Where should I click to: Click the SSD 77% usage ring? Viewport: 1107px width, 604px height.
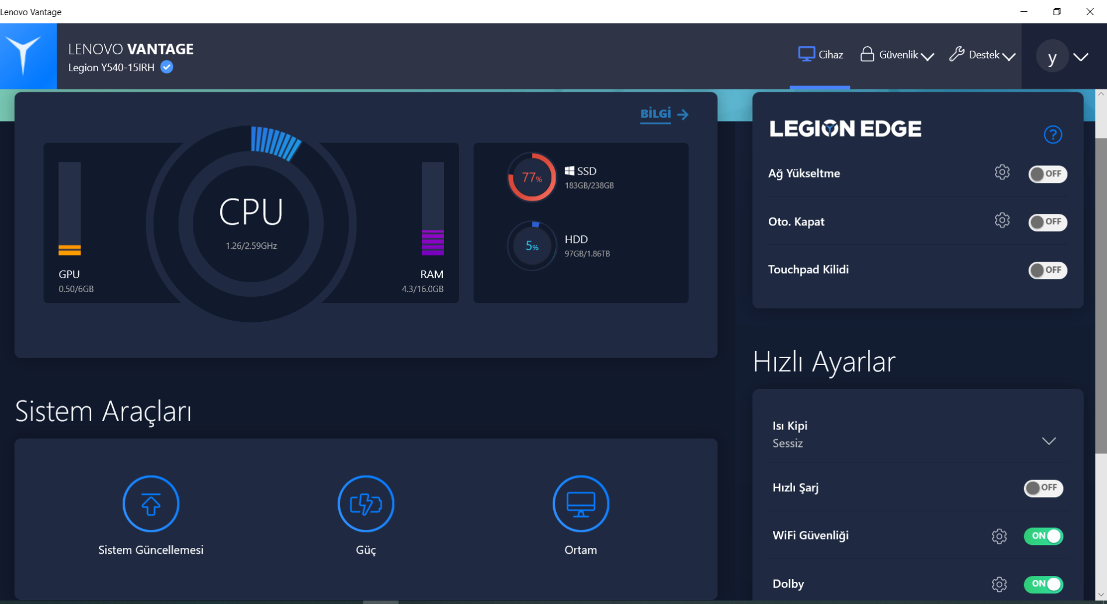pyautogui.click(x=532, y=177)
